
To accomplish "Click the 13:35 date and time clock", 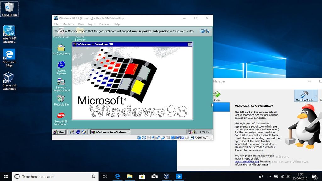I will pyautogui.click(x=300, y=177).
